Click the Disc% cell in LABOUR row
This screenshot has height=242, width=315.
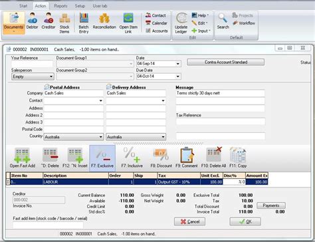tap(234, 182)
